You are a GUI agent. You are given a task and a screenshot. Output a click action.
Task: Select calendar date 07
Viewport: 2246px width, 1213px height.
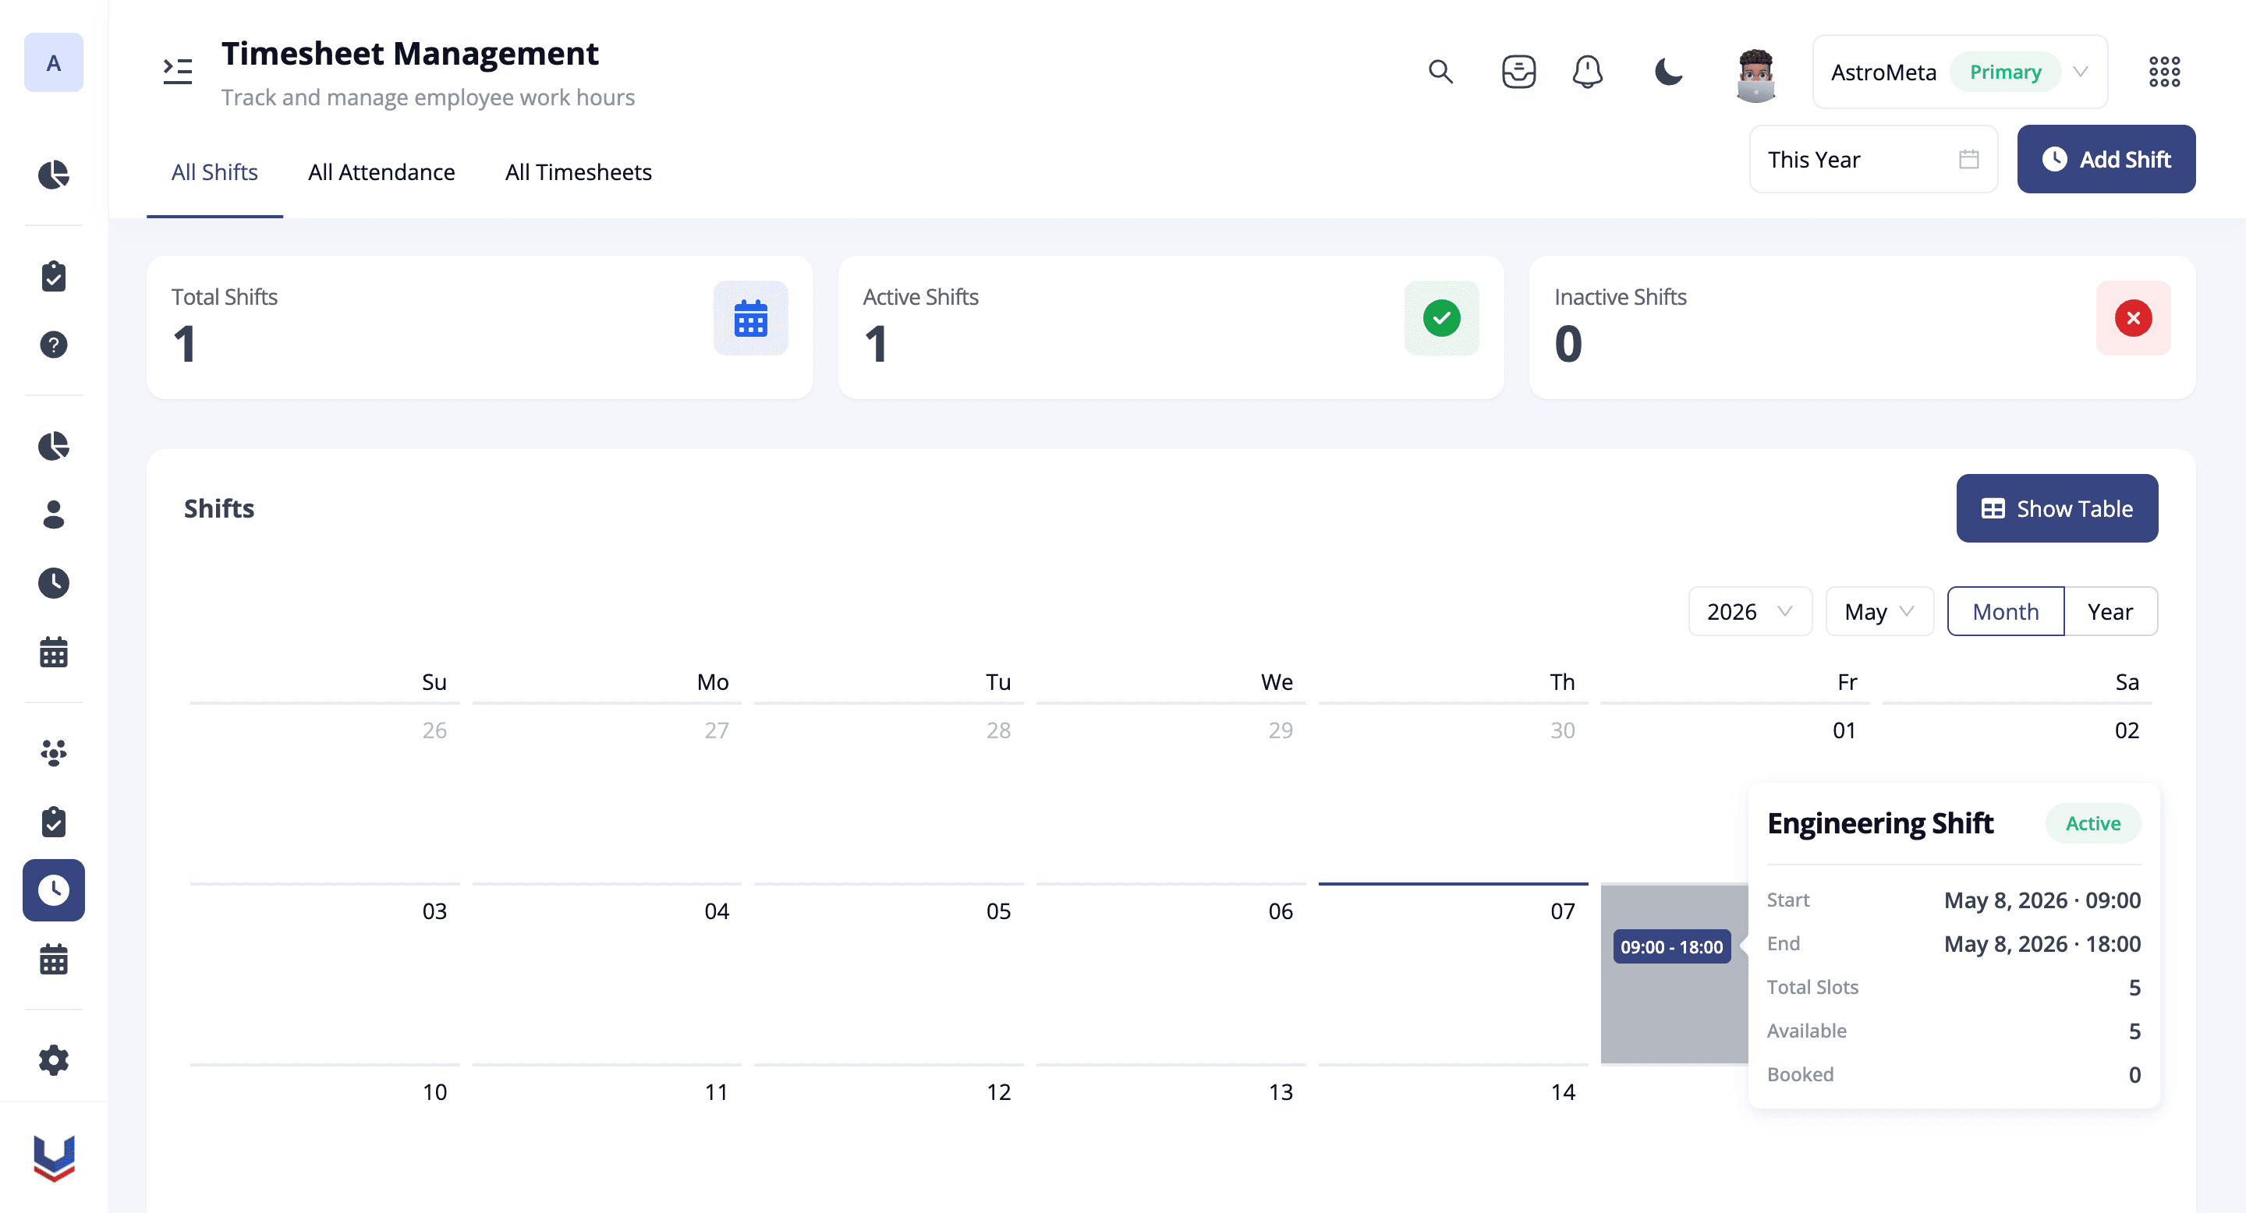pyautogui.click(x=1453, y=974)
